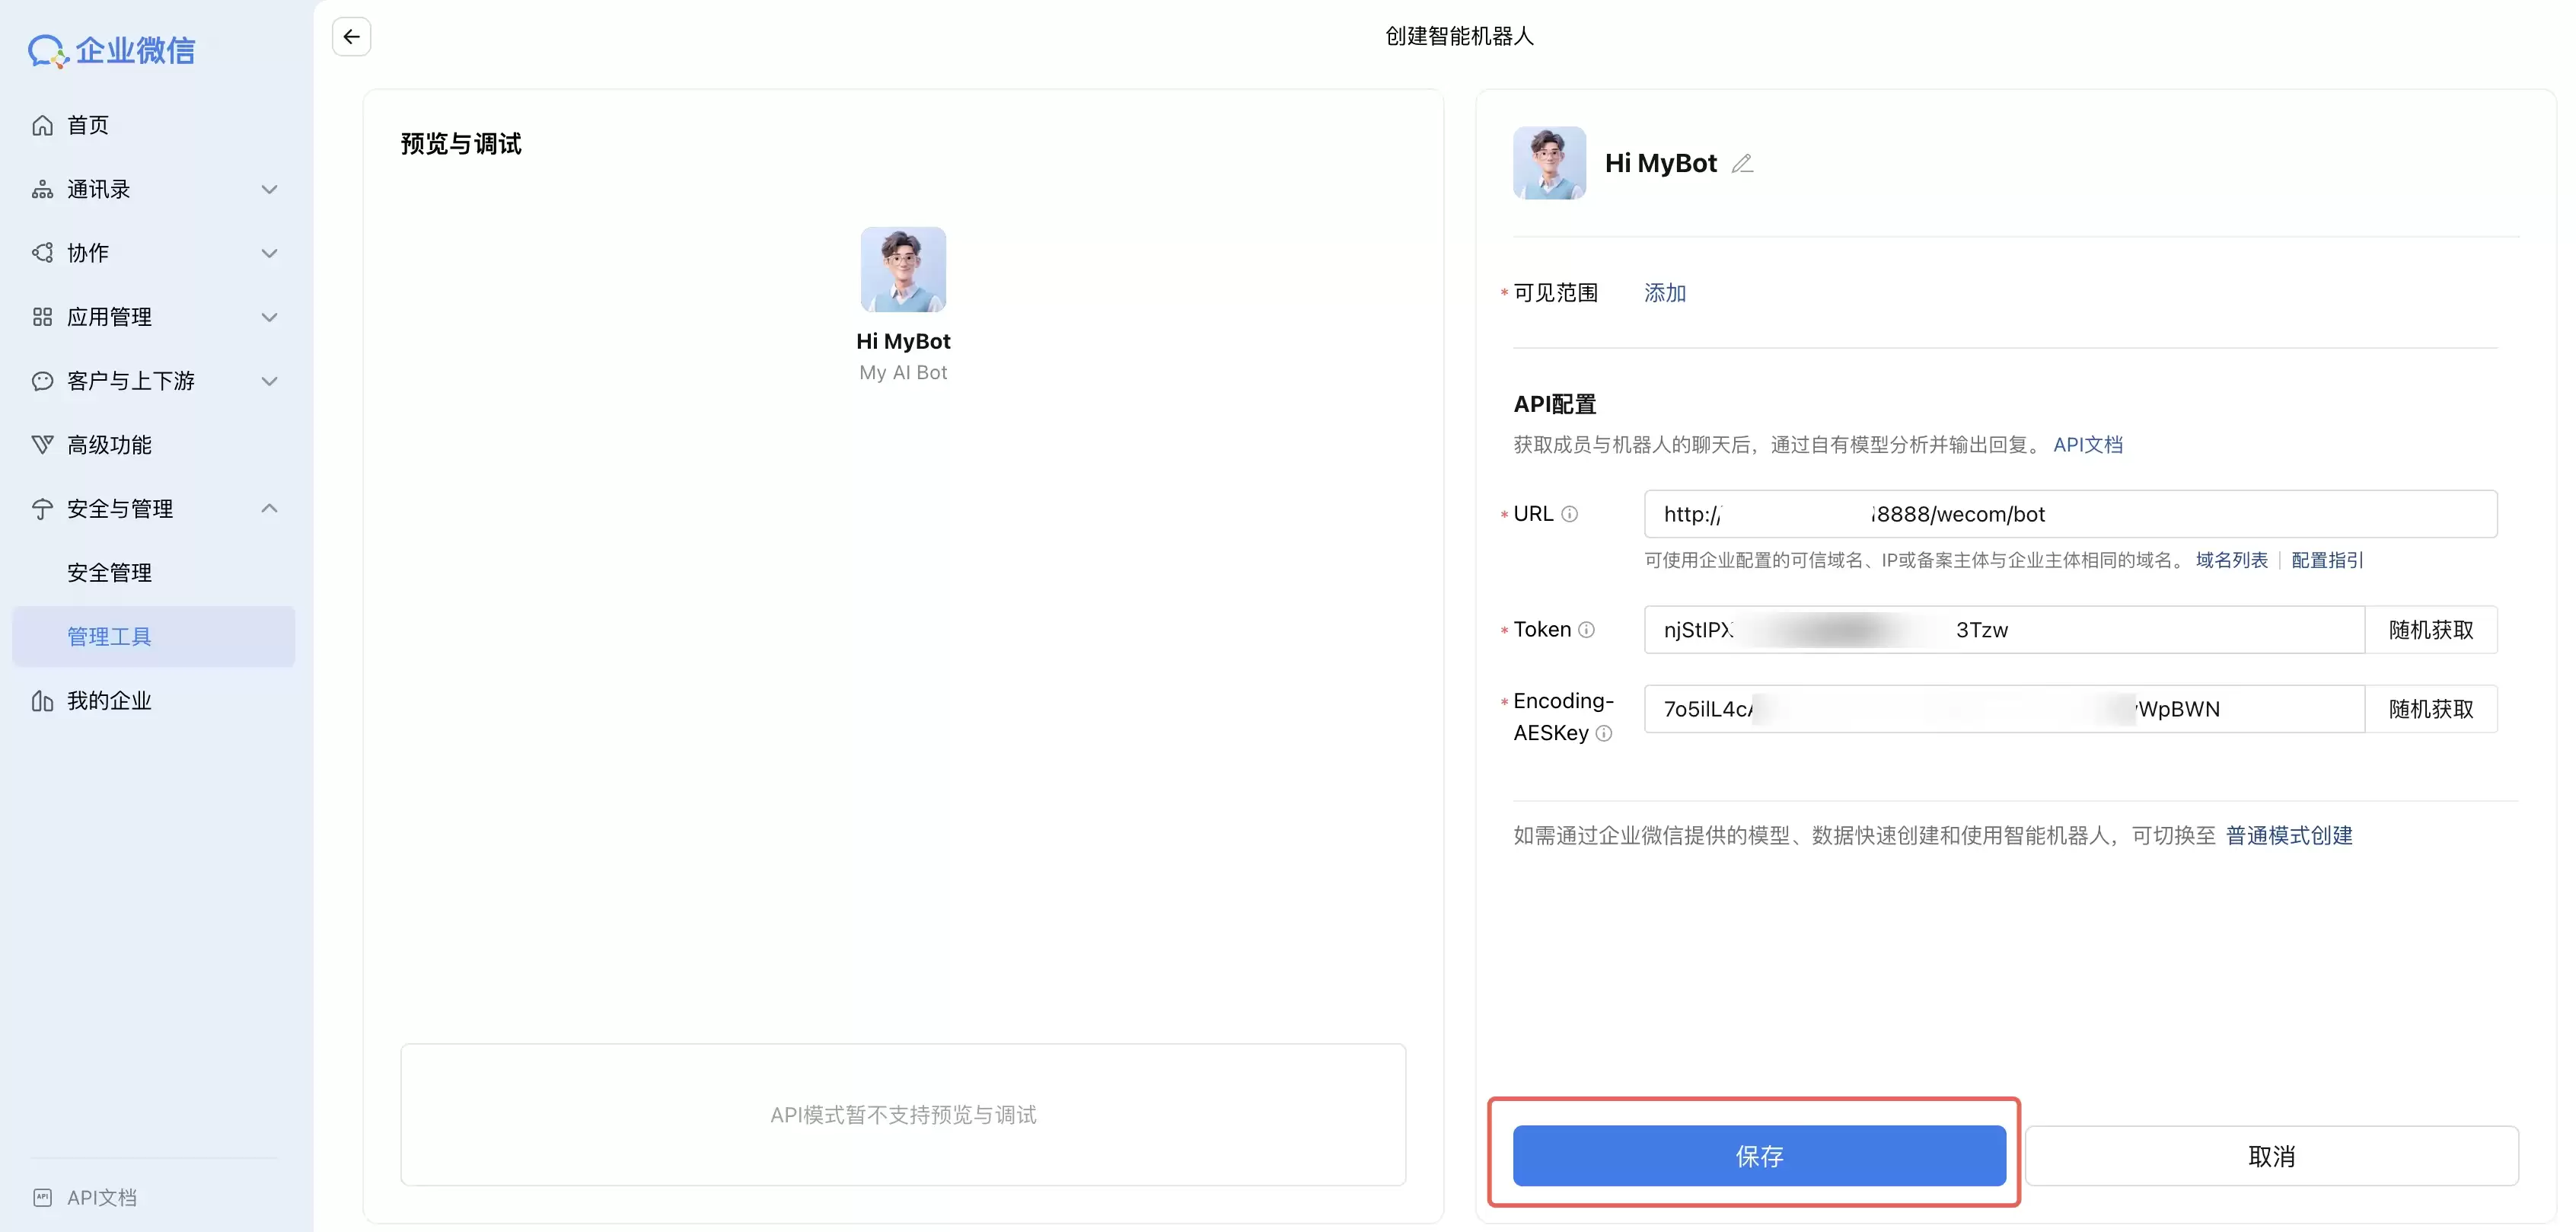Click the 企业微信 logo
The image size is (2576, 1232).
(110, 50)
